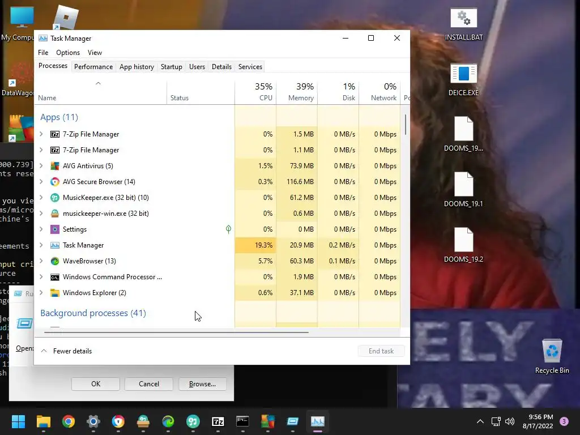The width and height of the screenshot is (580, 435).
Task: Click the 19.3% CPU value
Action: click(x=264, y=245)
